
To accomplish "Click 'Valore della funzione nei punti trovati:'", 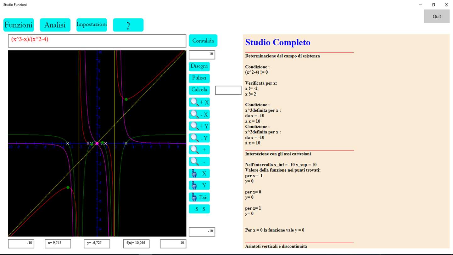I will [283, 170].
